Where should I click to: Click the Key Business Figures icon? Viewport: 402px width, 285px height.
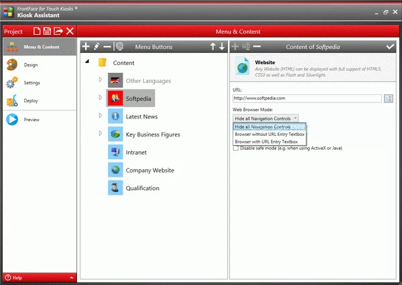click(115, 134)
